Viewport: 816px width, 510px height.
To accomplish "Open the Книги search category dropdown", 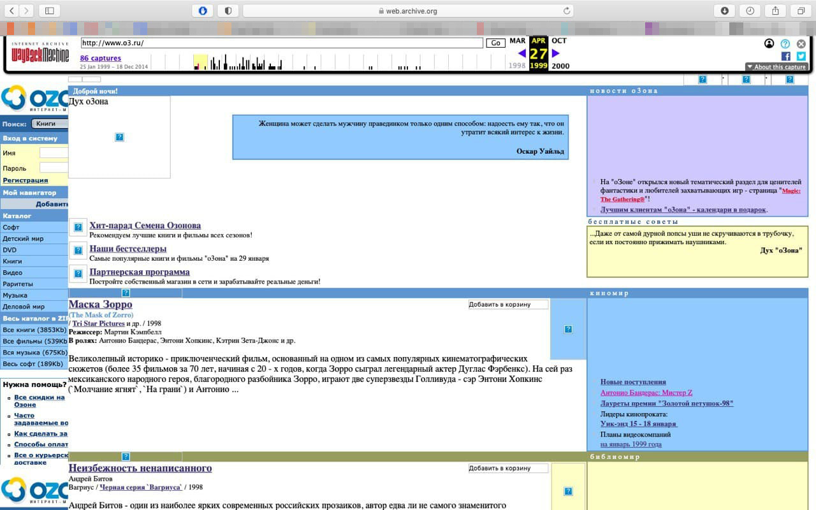I will [x=49, y=124].
